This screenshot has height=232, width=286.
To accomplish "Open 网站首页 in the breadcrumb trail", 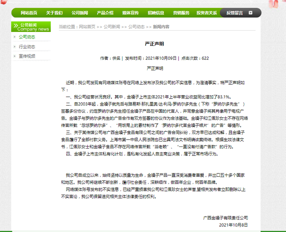I will tap(87, 27).
